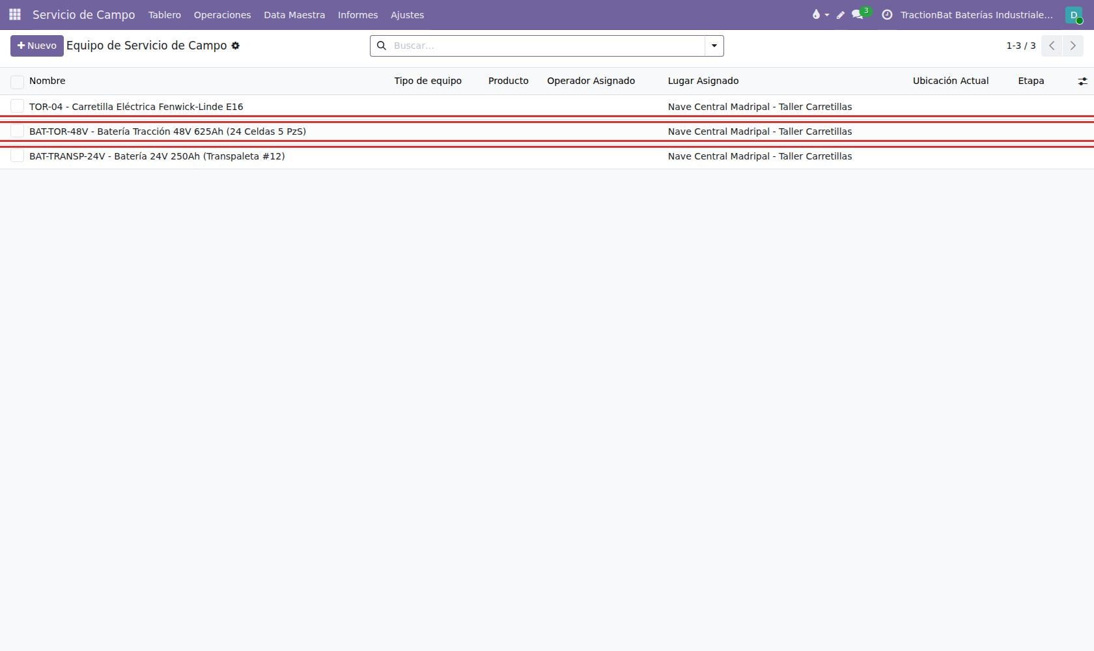Sort by Ubicación Actual column
1094x651 pixels.
[951, 81]
